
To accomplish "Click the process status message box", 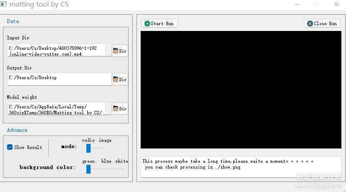I will 240,167.
